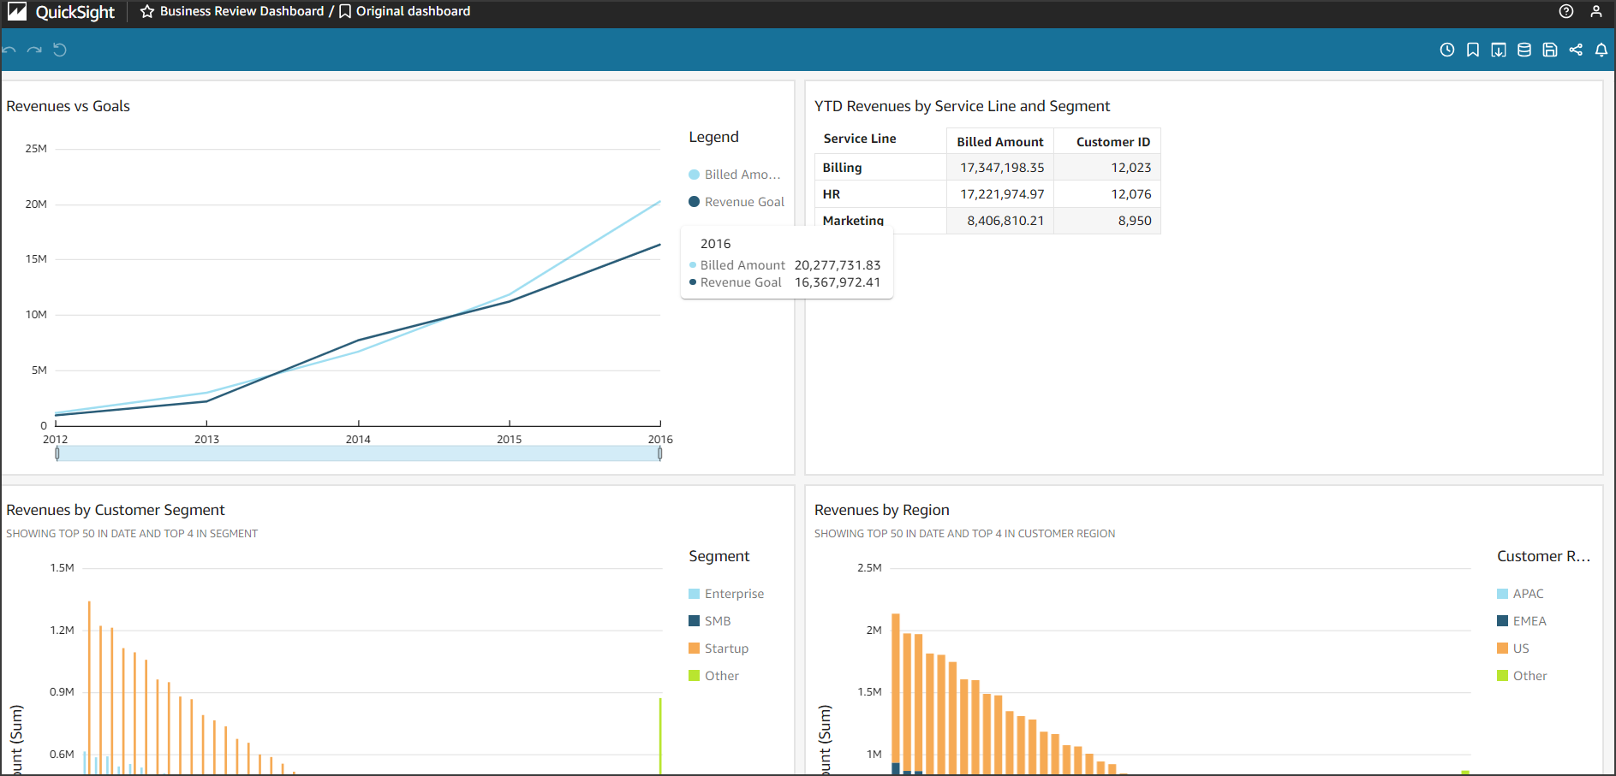Image resolution: width=1616 pixels, height=776 pixels.
Task: Click the Revenues by Customer Segment title
Action: coord(116,510)
